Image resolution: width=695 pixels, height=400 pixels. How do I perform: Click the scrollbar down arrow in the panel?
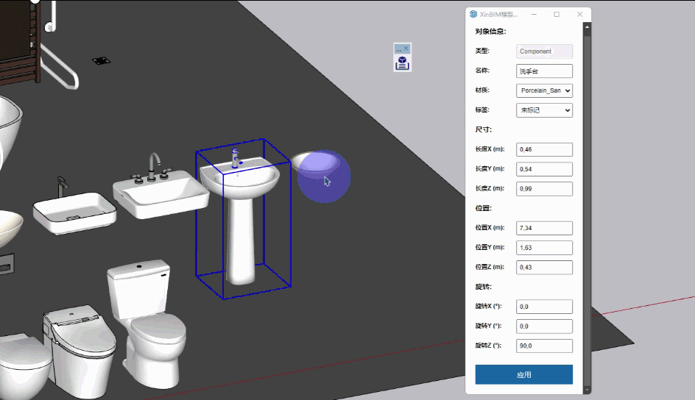point(587,389)
